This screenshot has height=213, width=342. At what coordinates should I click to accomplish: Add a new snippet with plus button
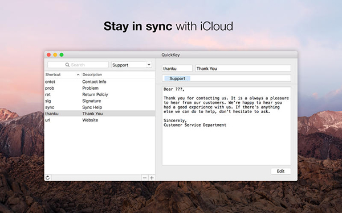152,178
